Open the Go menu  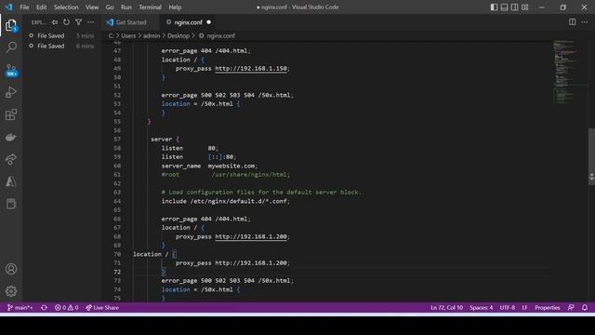pyautogui.click(x=110, y=7)
